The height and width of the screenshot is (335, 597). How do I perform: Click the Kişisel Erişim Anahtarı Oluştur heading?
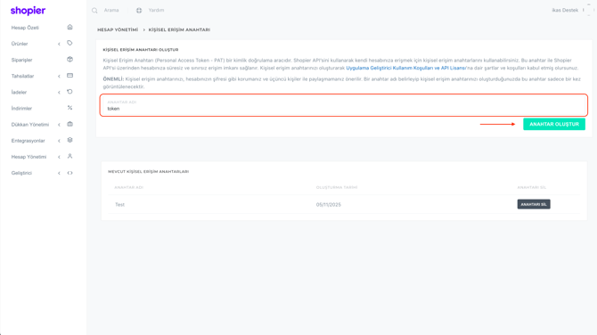(141, 50)
